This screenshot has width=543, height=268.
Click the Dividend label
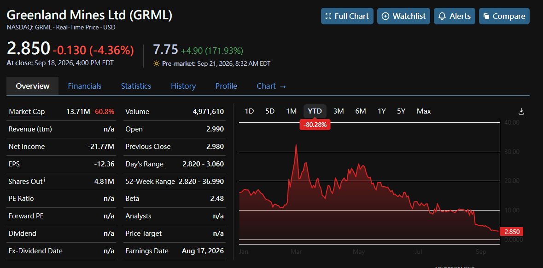click(22, 234)
